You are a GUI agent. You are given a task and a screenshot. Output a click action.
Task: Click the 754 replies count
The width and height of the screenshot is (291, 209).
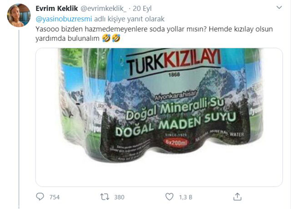pyautogui.click(x=55, y=197)
